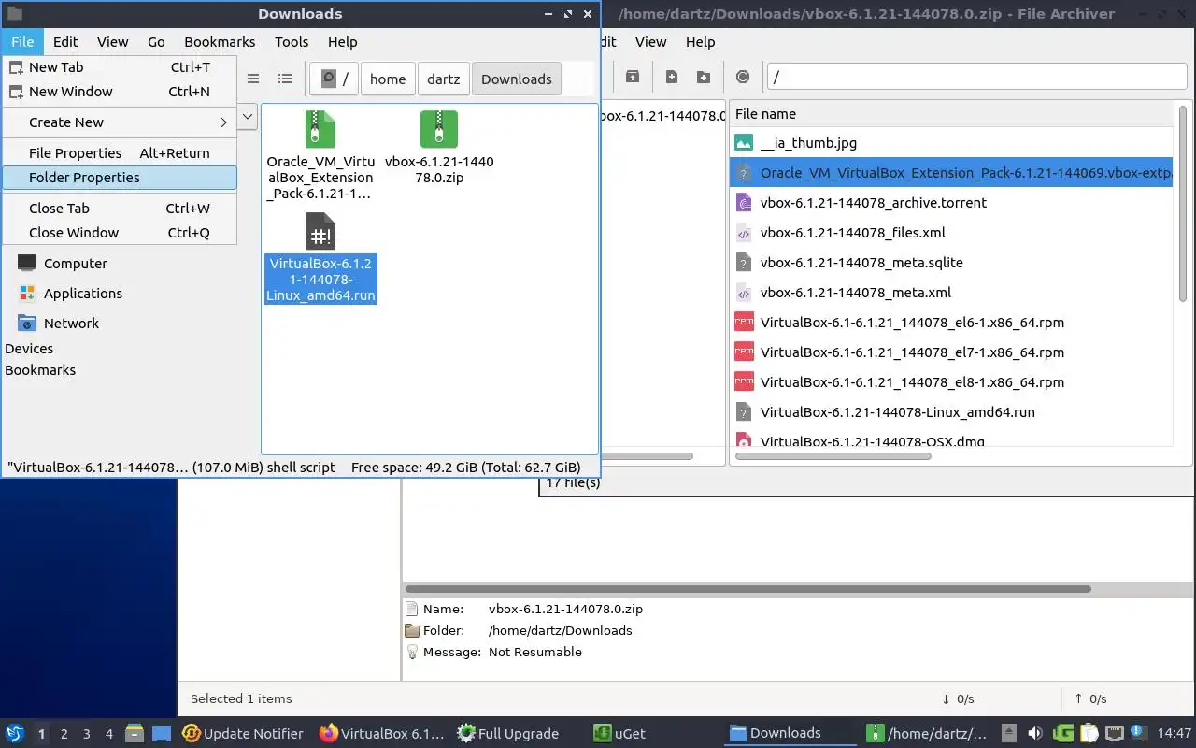Click the Stop icon in File Archiver toolbar
Image resolution: width=1196 pixels, height=748 pixels.
coord(743,77)
